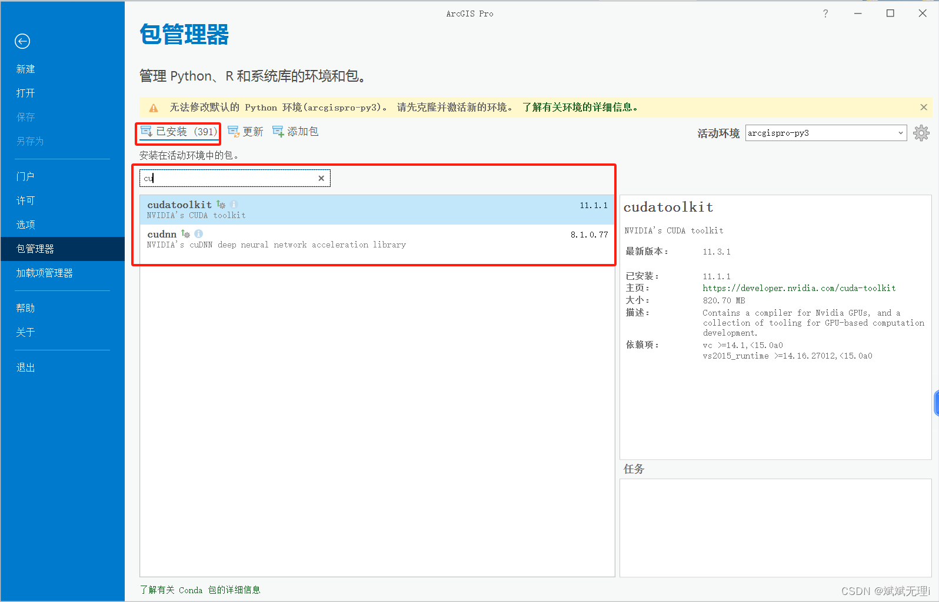Viewport: 939px width, 602px height.
Task: Open 打开 in the sidebar
Action: 26,93
